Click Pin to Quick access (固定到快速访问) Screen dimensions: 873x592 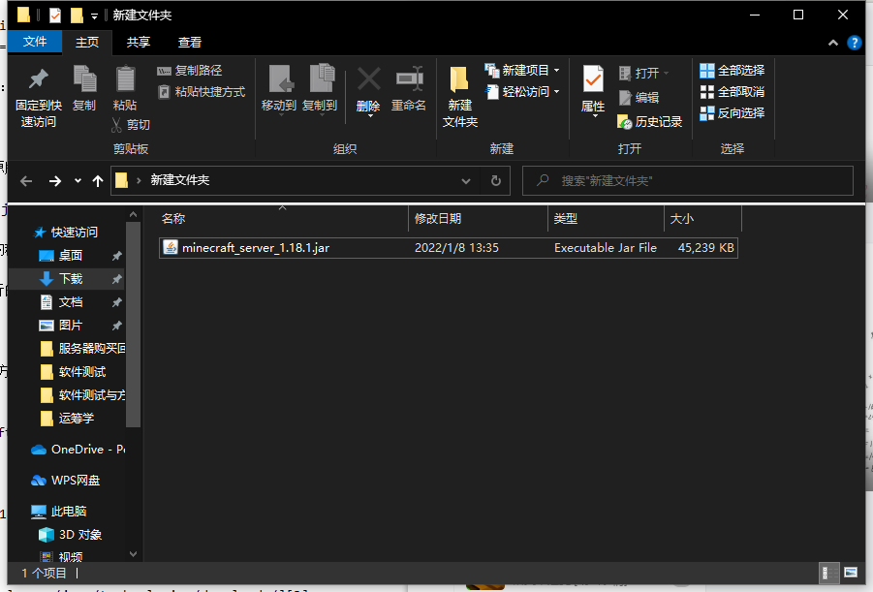[x=39, y=98]
